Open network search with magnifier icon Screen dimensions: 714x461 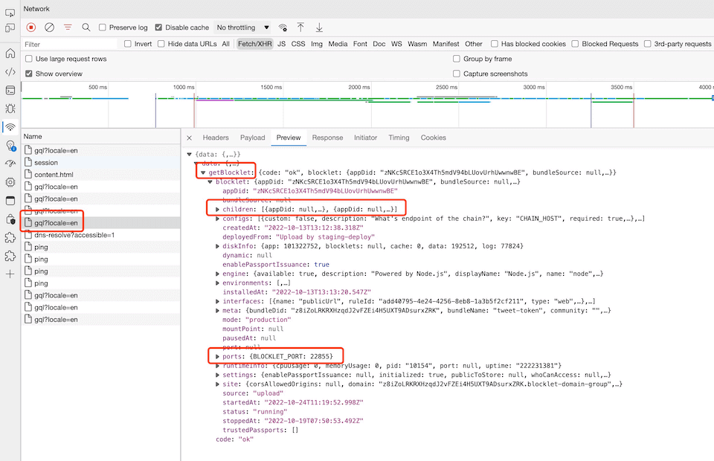[x=86, y=28]
